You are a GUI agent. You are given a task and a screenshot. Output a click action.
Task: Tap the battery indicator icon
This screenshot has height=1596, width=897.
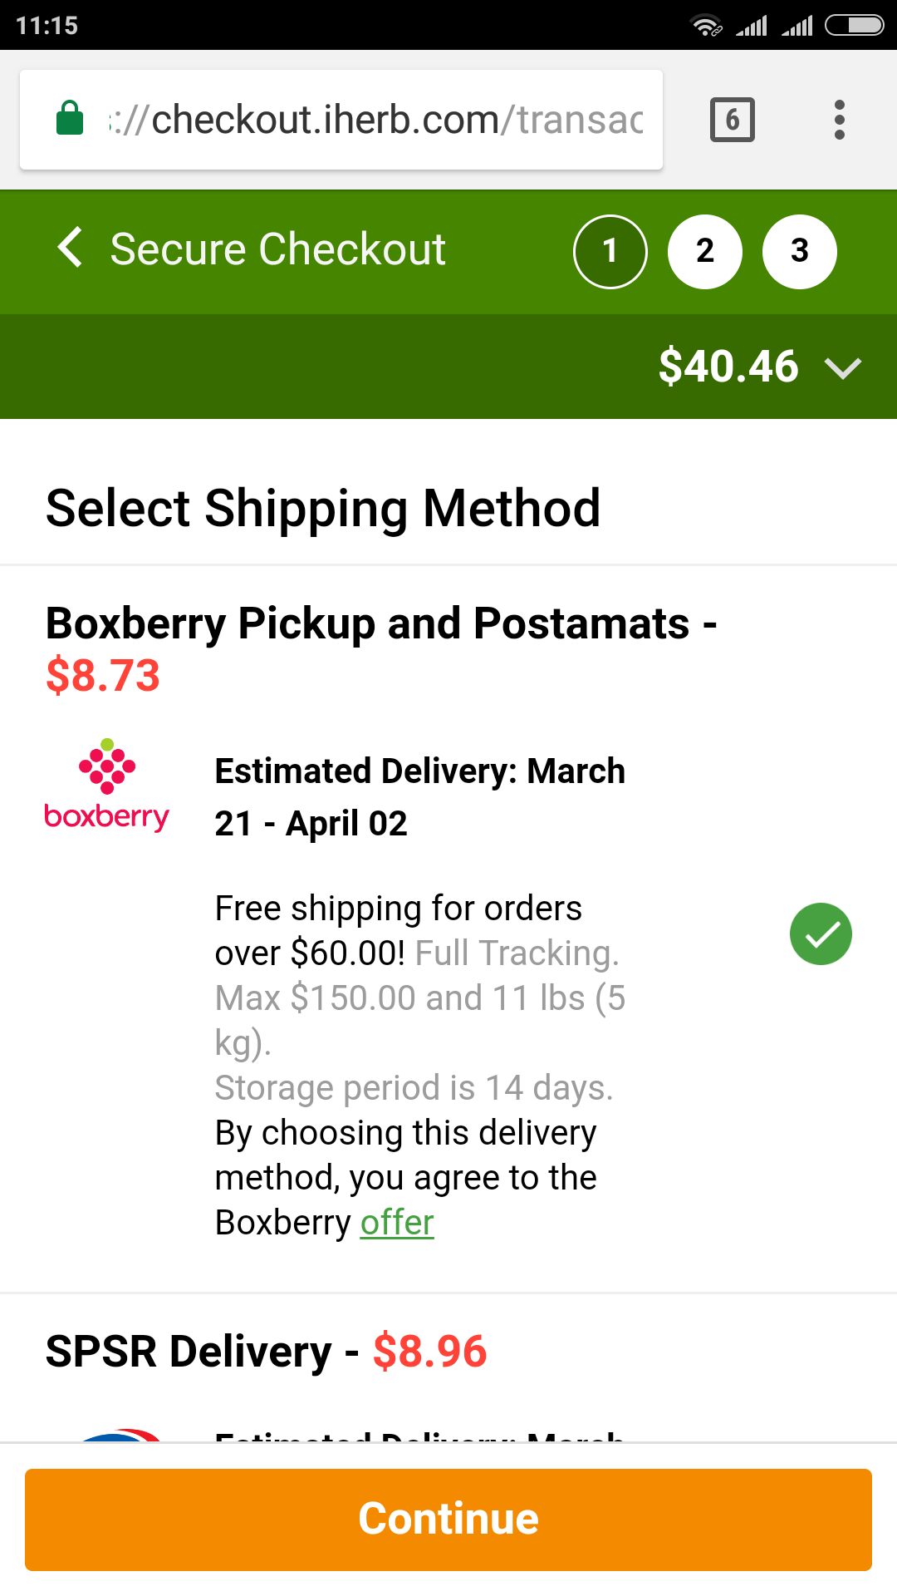[x=854, y=26]
